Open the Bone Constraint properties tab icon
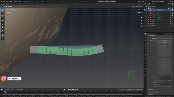174x97 pixels. point(145,71)
